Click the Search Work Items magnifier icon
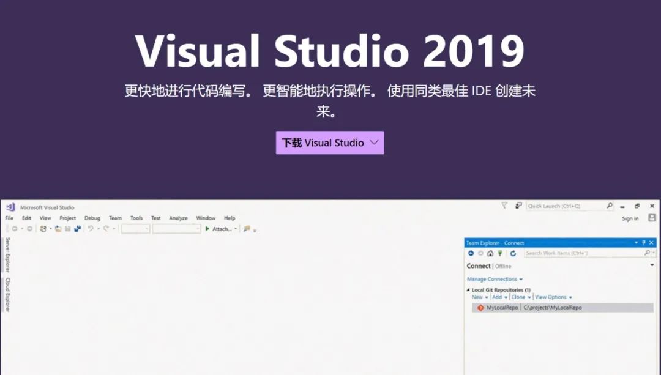Screen dimensions: 661x375 pos(647,253)
